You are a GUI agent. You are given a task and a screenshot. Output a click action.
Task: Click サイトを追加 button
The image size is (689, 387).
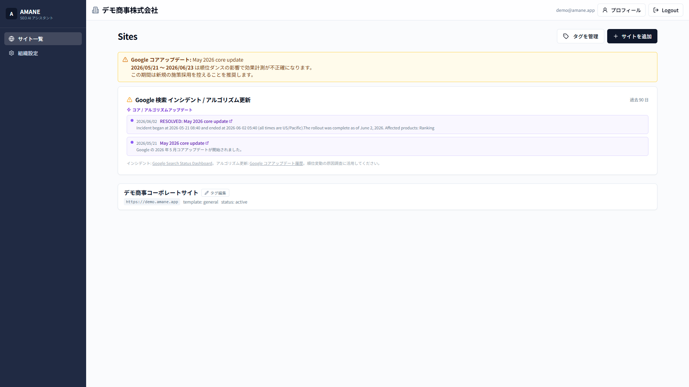coord(632,36)
